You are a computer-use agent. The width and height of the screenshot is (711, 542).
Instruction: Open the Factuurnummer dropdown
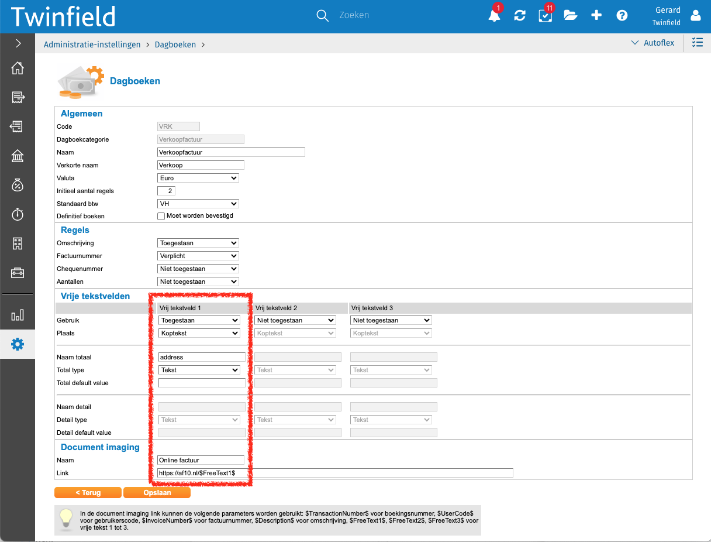198,256
